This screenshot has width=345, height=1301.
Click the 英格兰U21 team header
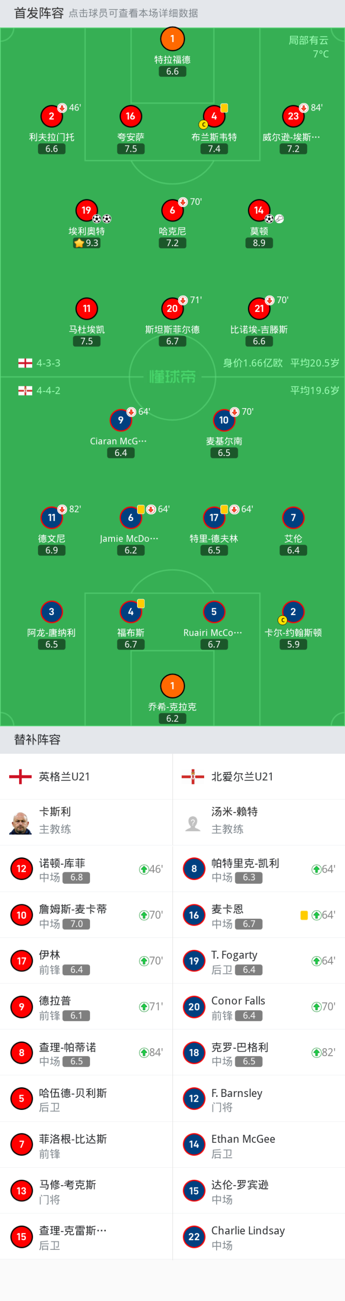[86, 776]
